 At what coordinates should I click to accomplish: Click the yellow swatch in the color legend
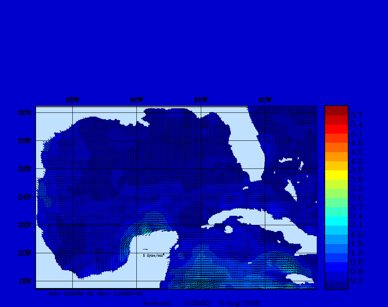click(336, 175)
